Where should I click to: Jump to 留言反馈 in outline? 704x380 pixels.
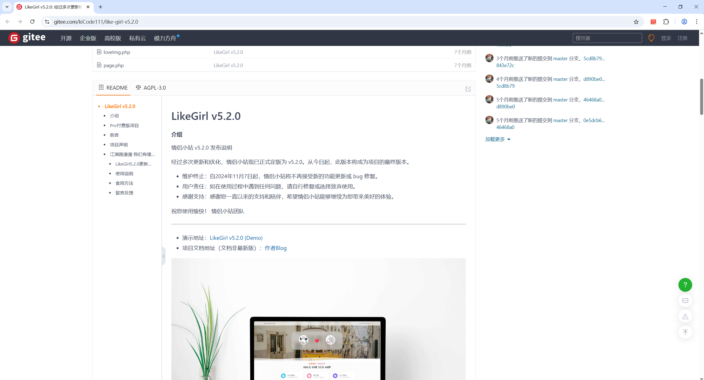pyautogui.click(x=124, y=193)
